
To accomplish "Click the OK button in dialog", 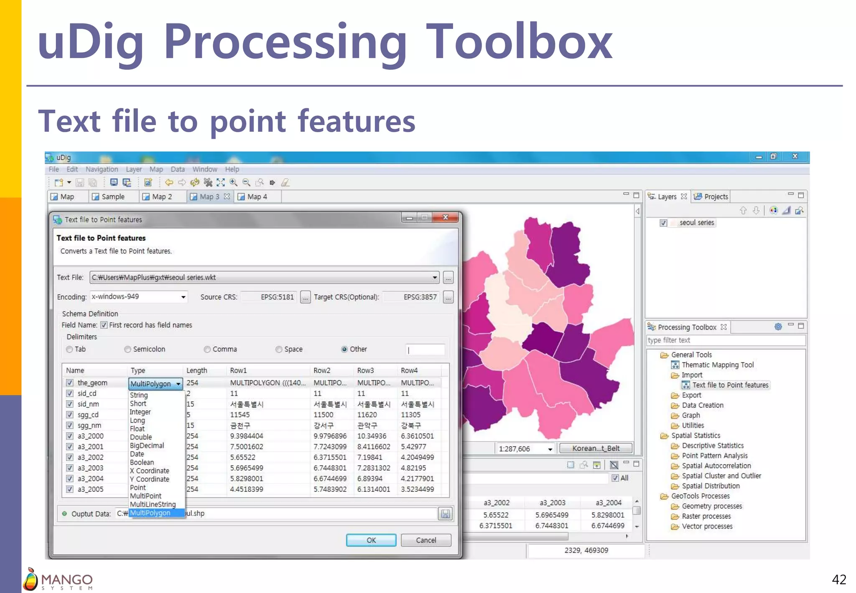I will (x=371, y=540).
